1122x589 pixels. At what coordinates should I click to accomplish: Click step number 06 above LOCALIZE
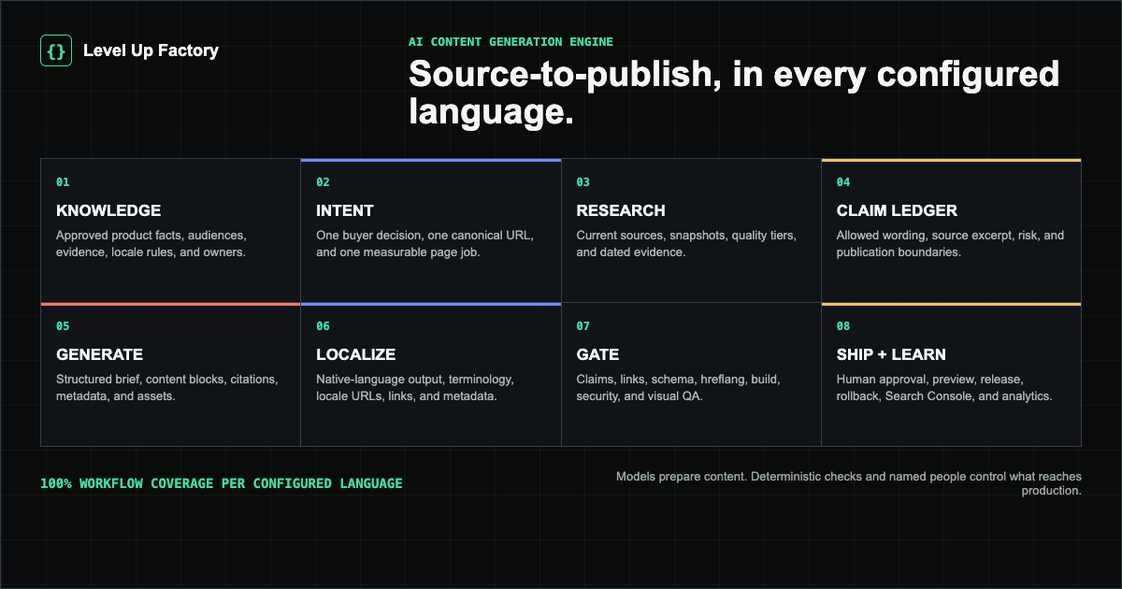(x=323, y=326)
